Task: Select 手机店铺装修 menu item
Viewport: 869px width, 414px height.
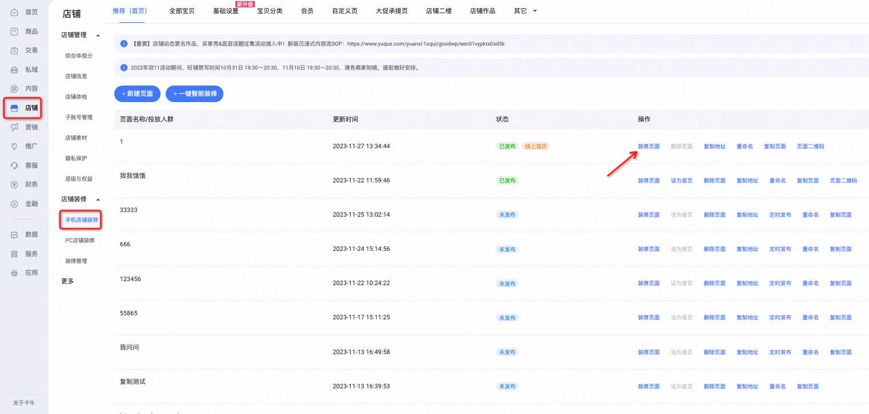Action: (x=81, y=220)
